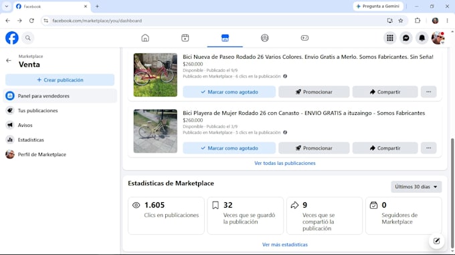Viewport: 455px width, 255px height.
Task: Go back with the browser back arrow
Action: (x=8, y=21)
